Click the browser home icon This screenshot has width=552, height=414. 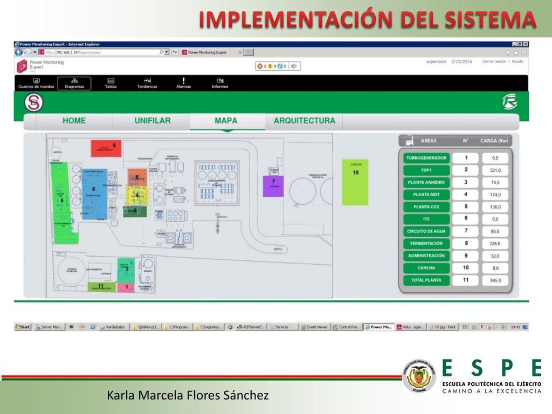pos(508,53)
